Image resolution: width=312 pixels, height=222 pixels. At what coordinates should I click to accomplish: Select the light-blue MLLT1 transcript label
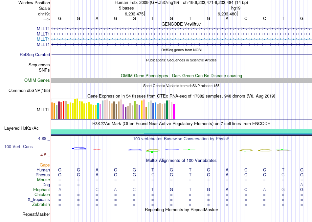[x=43, y=39]
